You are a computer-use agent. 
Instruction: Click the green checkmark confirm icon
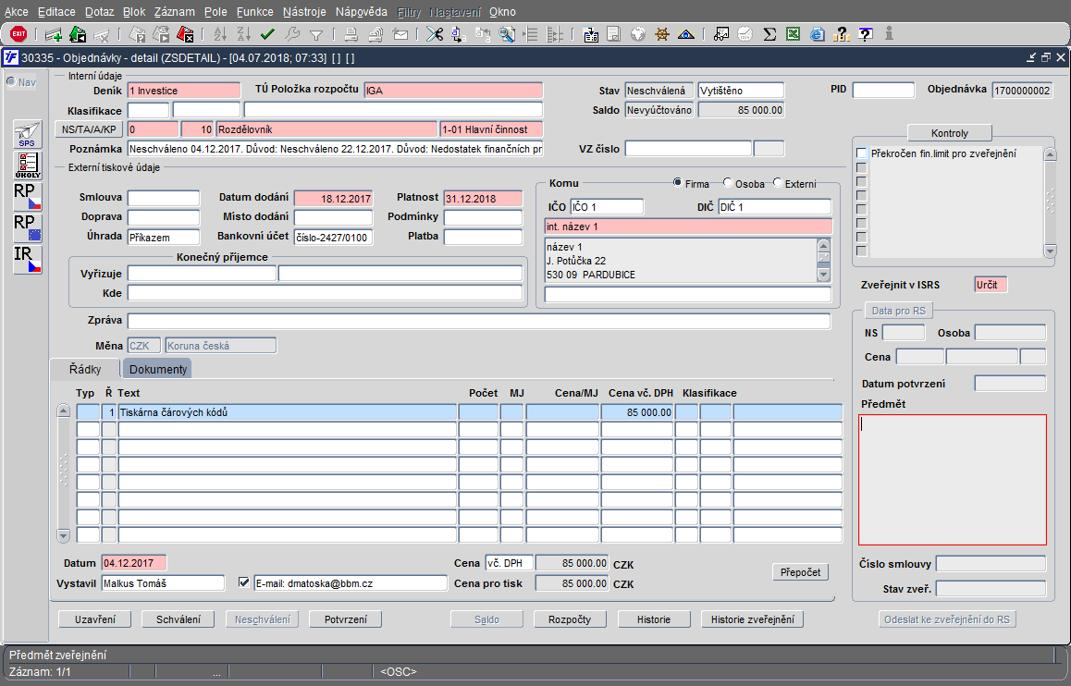coord(267,34)
